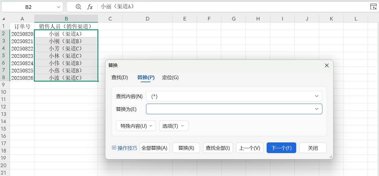Image resolution: width=379 pixels, height=176 pixels.
Task: Expand the 选项(T) options button
Action: 173,126
